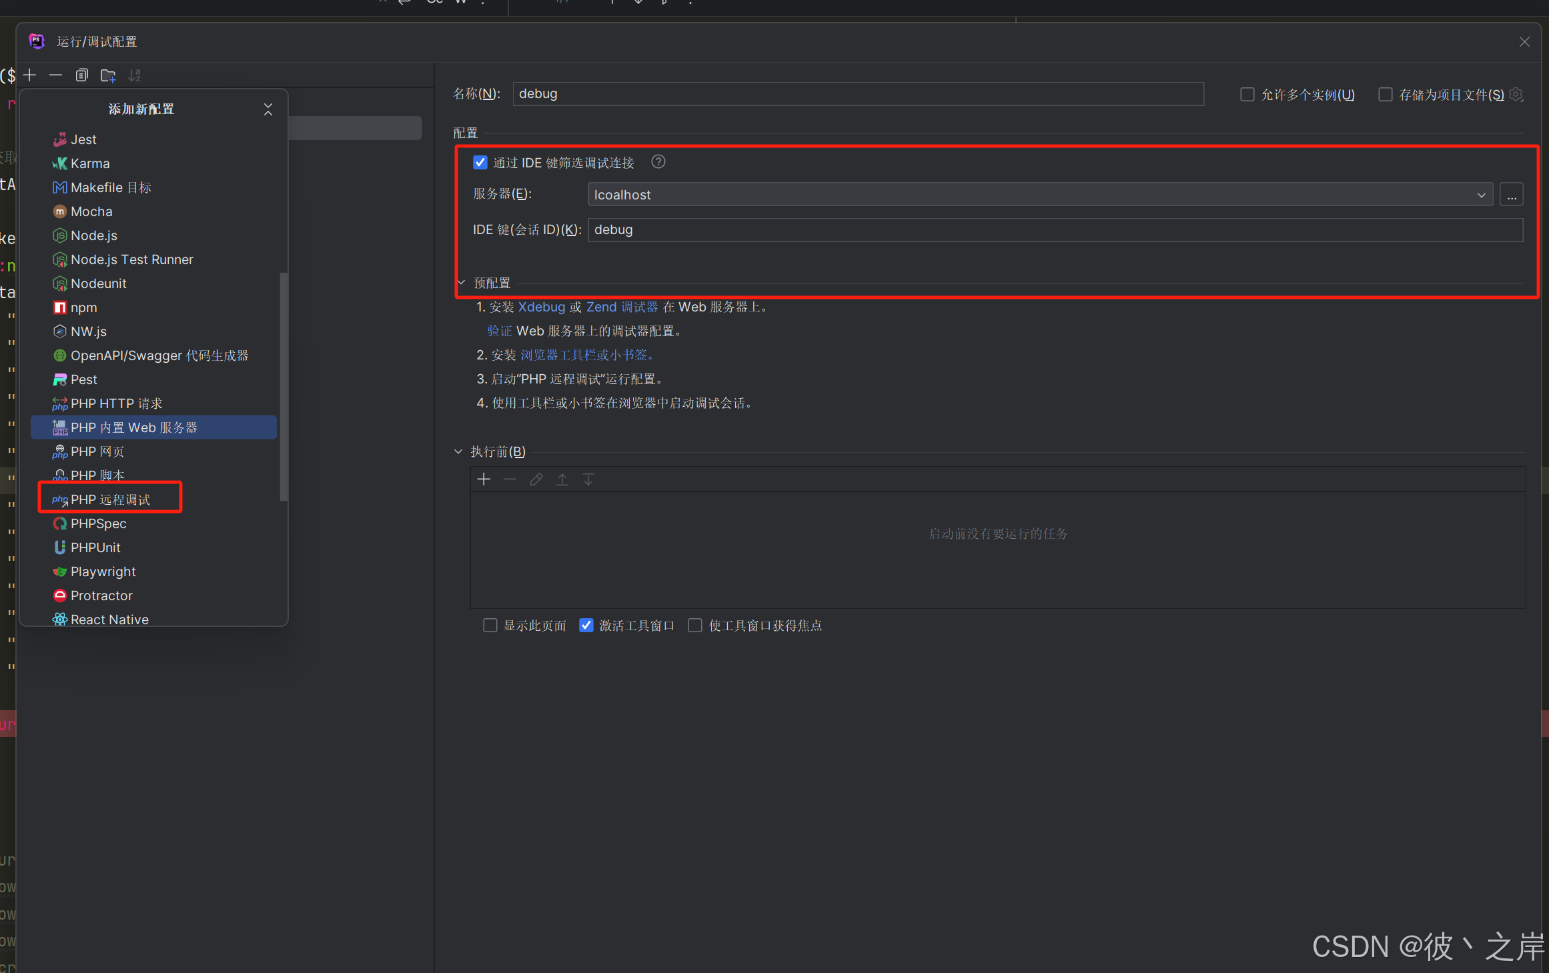The image size is (1549, 973).
Task: Open help for IDE key filtering option
Action: coord(658,161)
